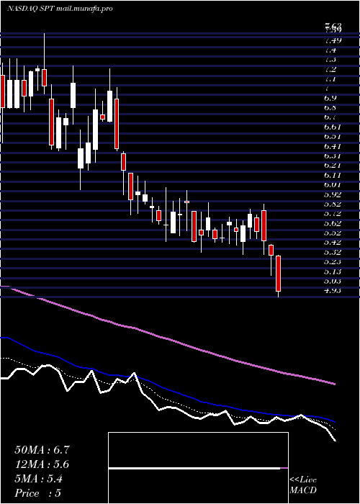The width and height of the screenshot is (360, 504).
Task: Click the Price : 5 value
Action: point(38,493)
